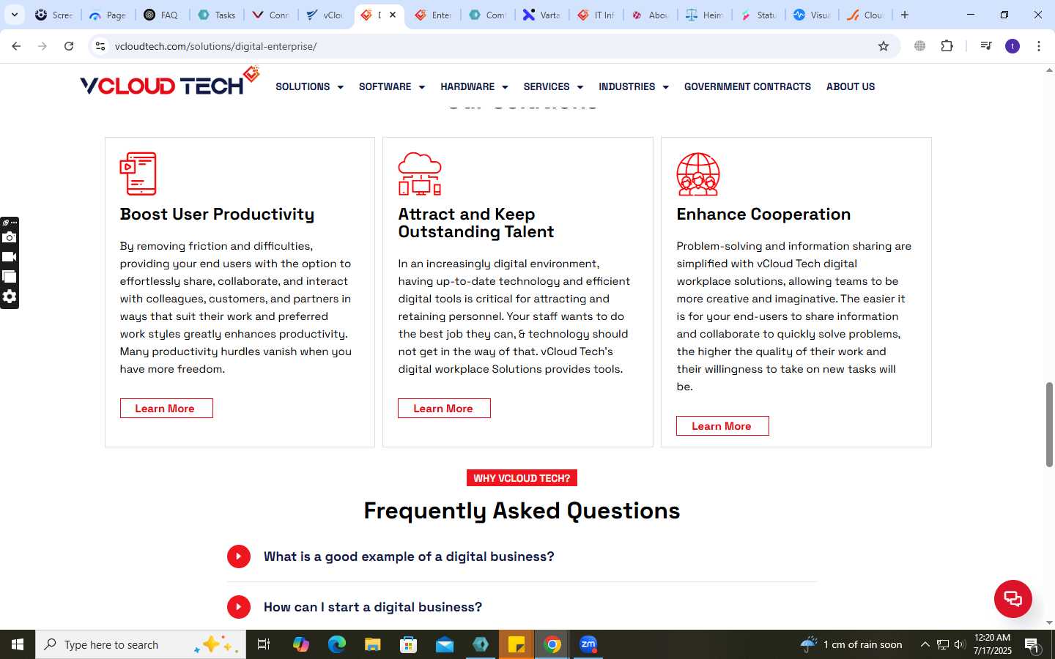The image size is (1055, 659).
Task: Open GOVERNMENT CONTRACTS nav item
Action: [x=747, y=86]
